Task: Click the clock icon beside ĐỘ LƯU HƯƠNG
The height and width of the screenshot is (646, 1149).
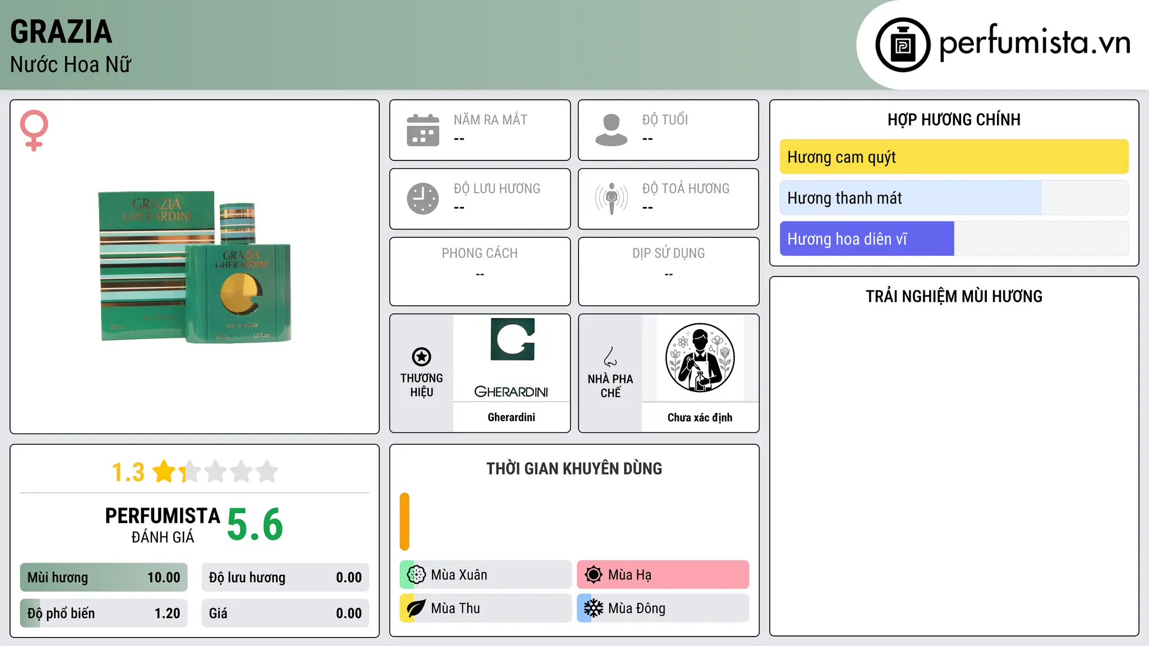Action: (423, 199)
